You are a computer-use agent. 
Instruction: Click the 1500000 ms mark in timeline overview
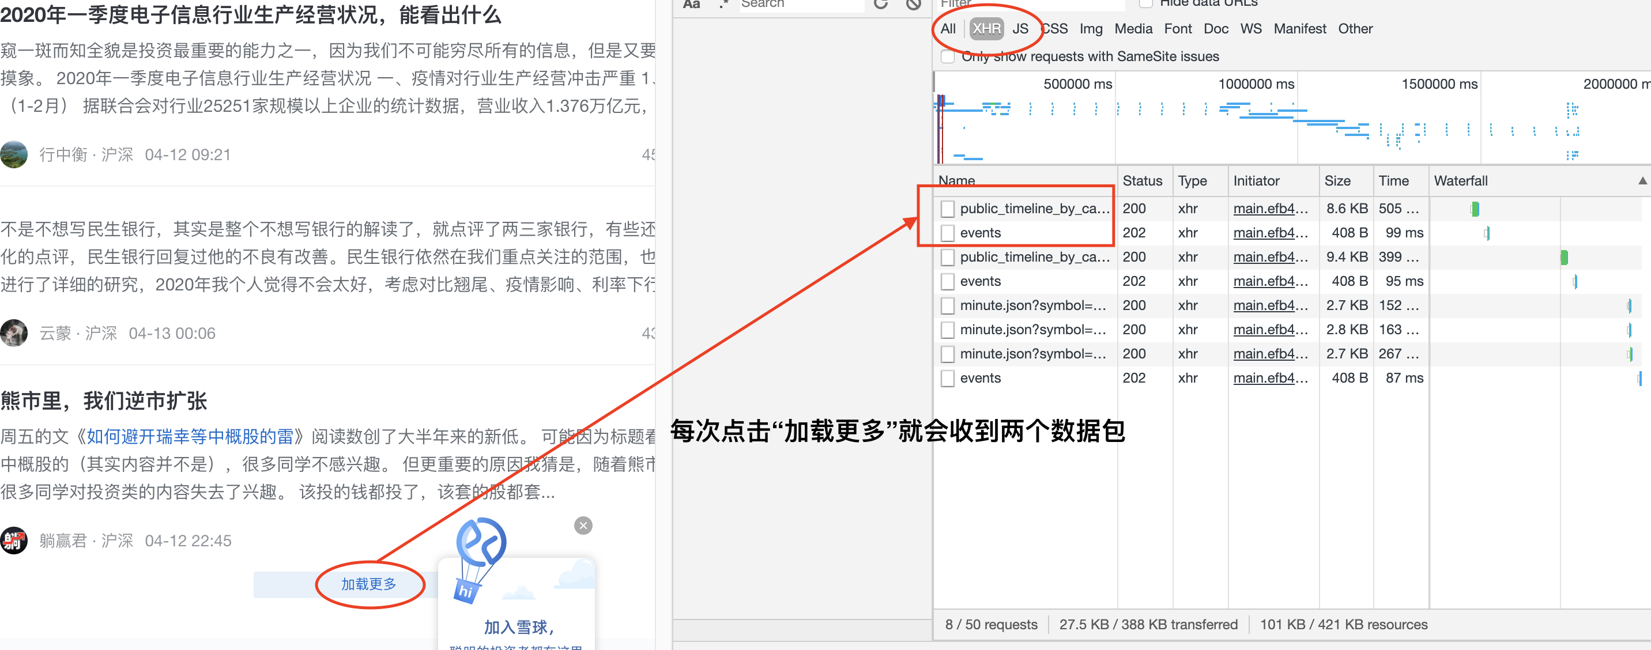(1439, 84)
